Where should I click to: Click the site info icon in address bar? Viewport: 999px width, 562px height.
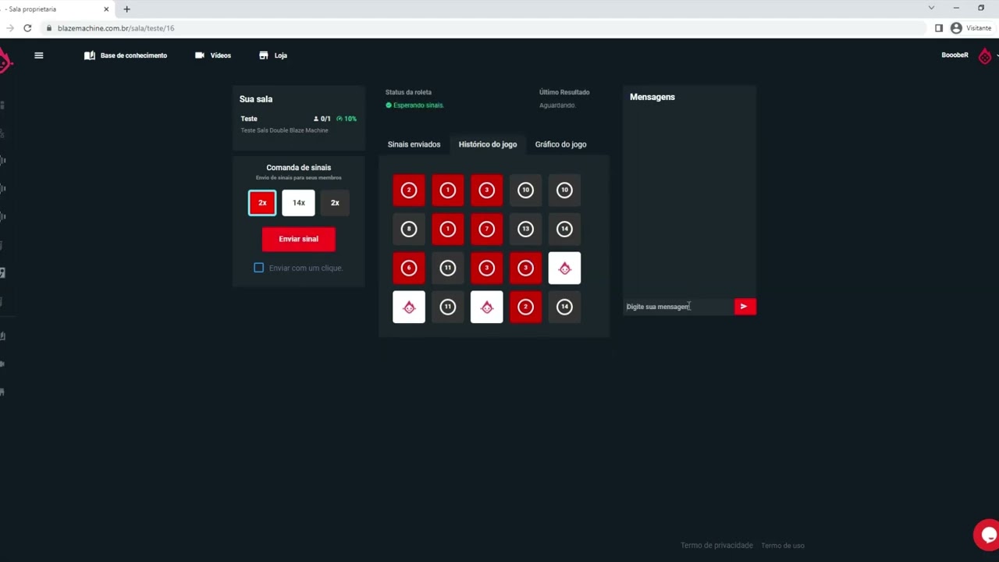coord(49,28)
